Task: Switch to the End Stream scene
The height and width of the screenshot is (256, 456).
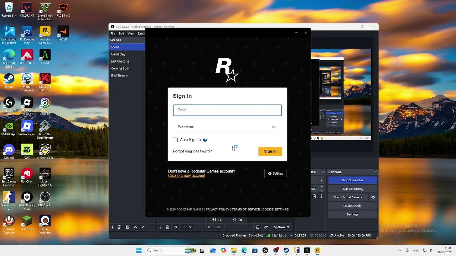Action: click(127, 75)
